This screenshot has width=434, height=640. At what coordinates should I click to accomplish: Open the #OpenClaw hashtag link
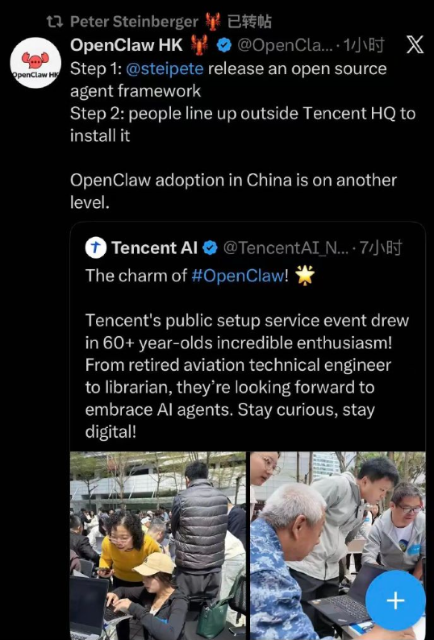237,276
